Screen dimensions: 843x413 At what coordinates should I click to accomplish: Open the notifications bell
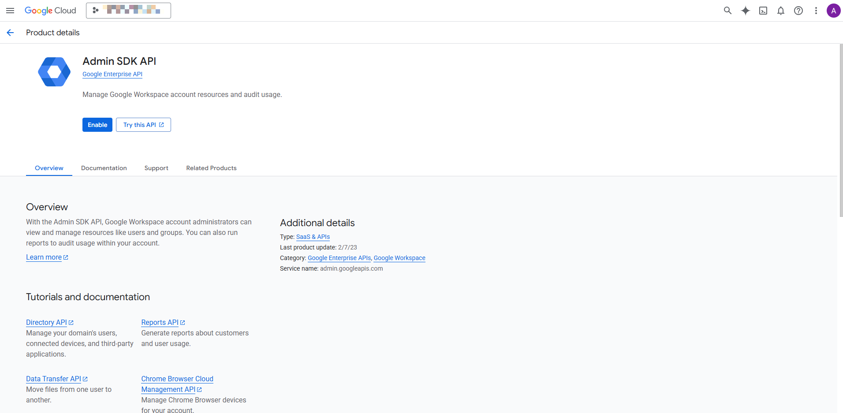(x=781, y=11)
